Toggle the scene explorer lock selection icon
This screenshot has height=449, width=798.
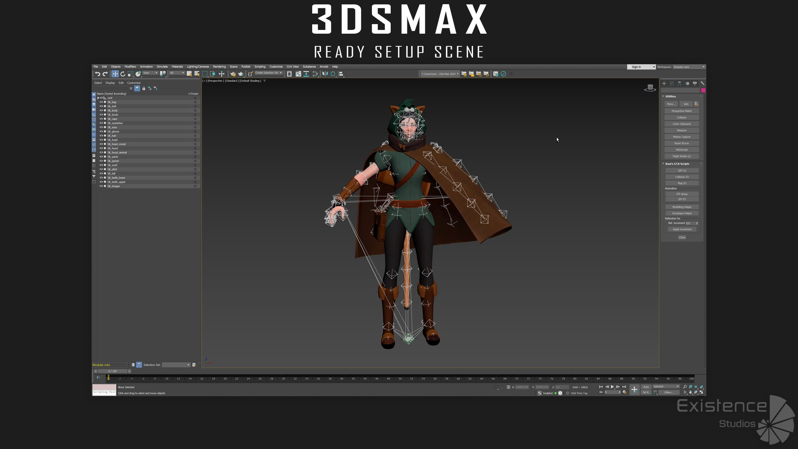click(x=144, y=89)
